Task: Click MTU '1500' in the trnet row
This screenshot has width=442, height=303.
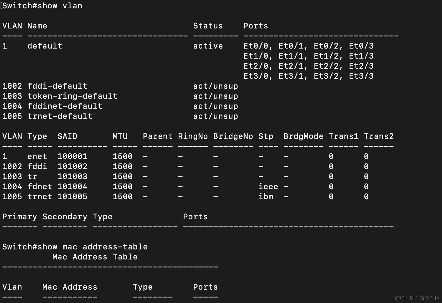Action: coord(123,197)
